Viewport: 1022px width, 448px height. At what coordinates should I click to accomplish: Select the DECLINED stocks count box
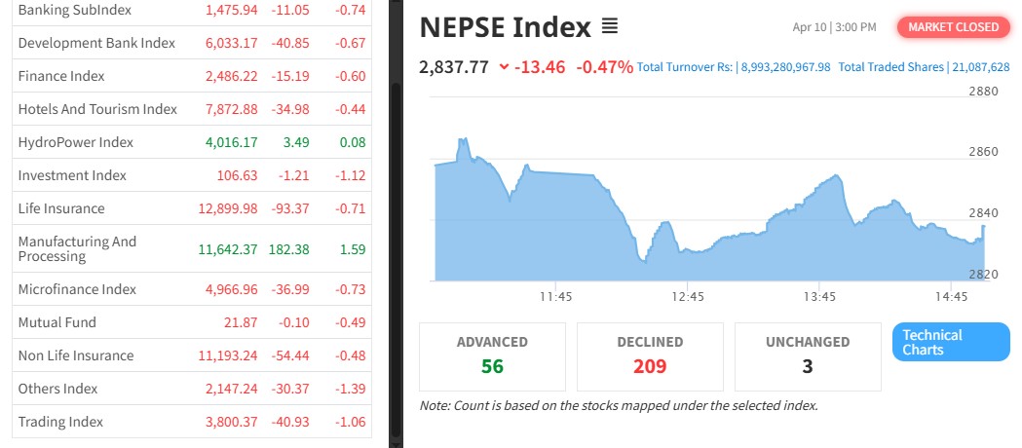point(650,355)
